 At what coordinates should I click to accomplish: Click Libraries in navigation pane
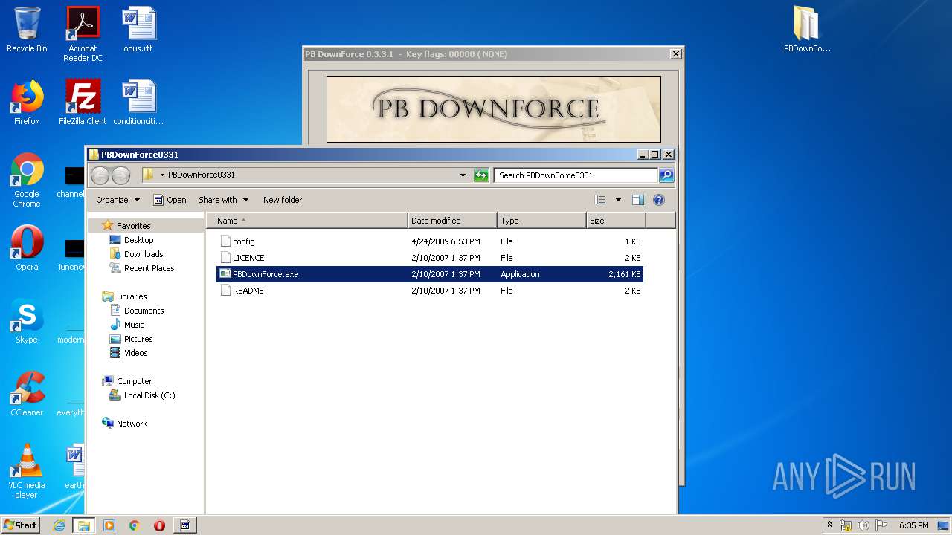(x=132, y=296)
